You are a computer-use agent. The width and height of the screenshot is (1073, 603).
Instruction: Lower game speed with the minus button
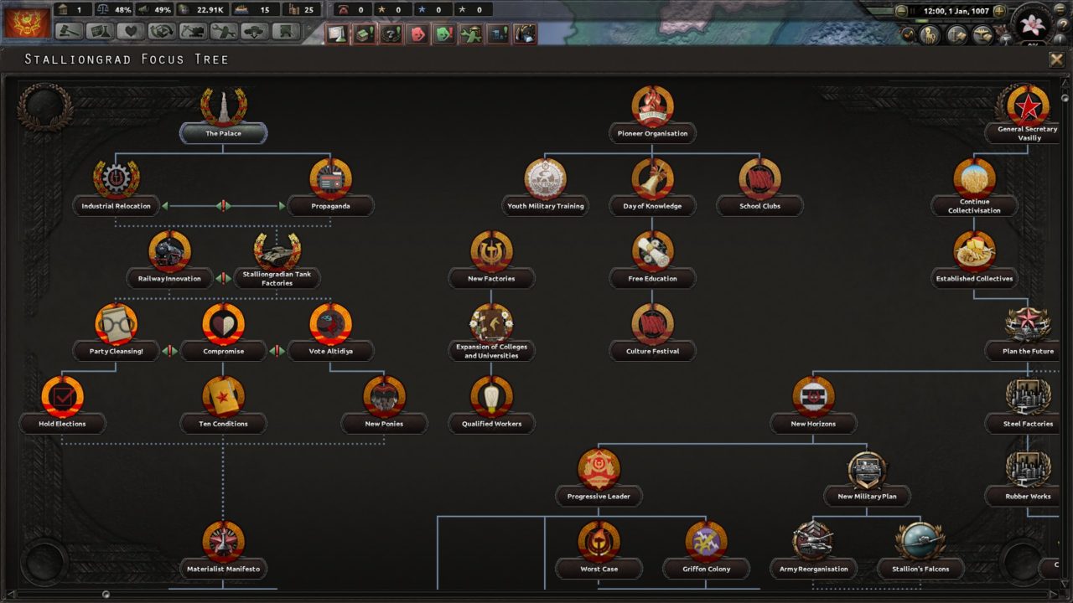click(x=901, y=10)
